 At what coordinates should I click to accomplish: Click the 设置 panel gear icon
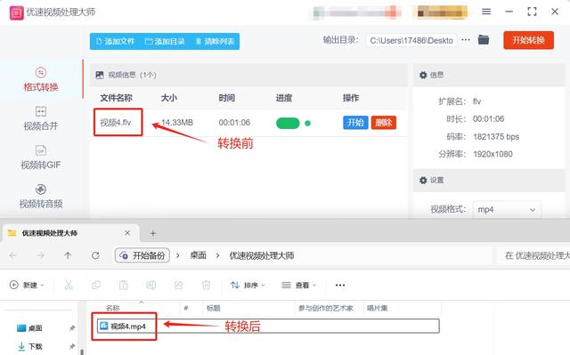click(423, 181)
